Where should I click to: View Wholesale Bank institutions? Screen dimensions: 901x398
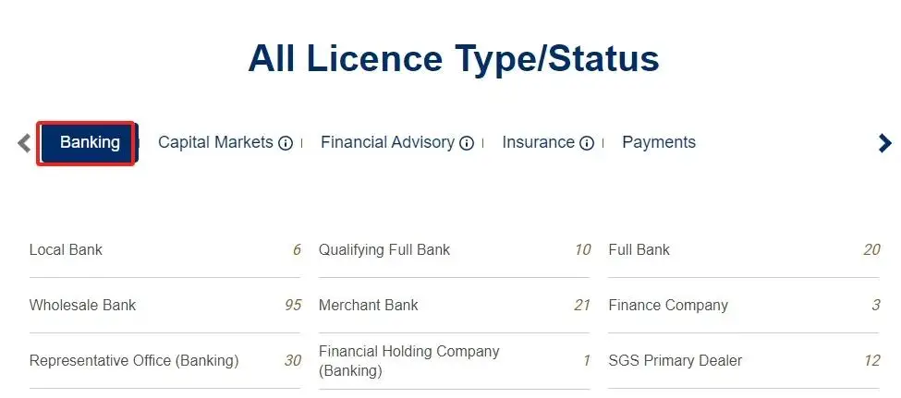click(82, 305)
